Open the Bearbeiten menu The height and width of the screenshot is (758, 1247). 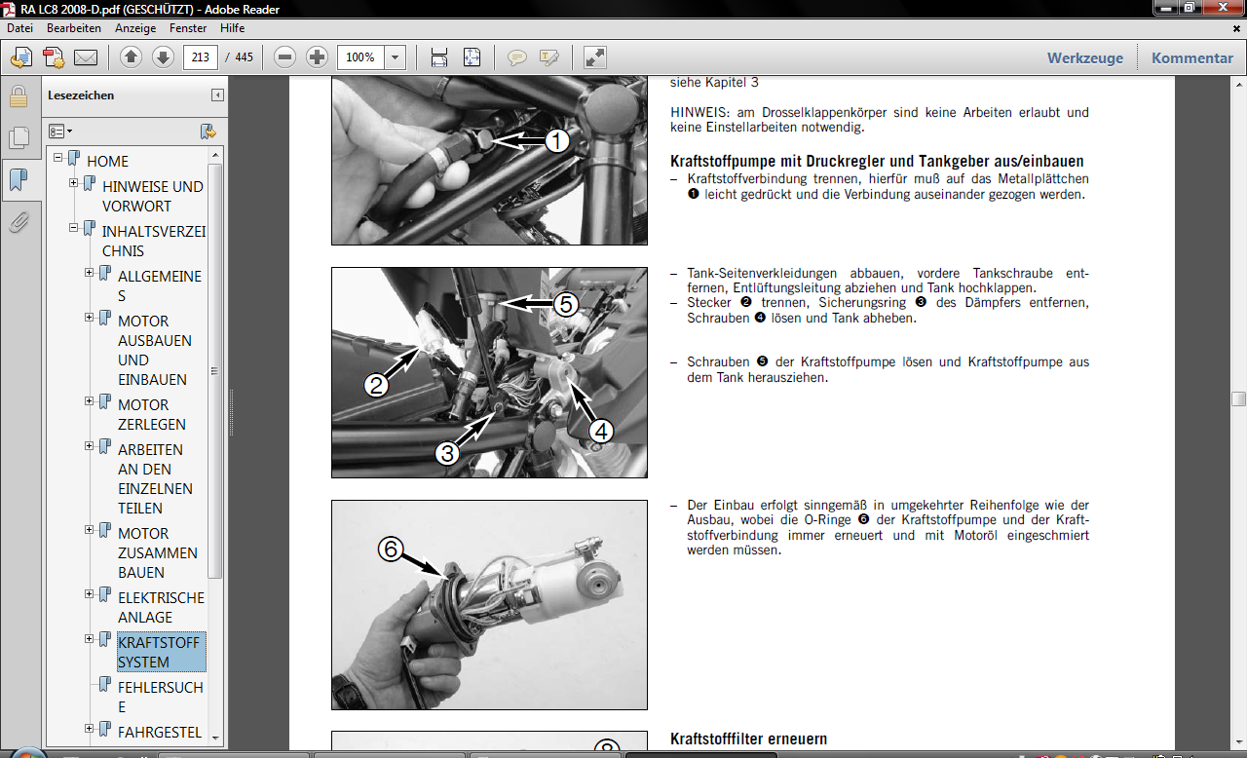74,28
